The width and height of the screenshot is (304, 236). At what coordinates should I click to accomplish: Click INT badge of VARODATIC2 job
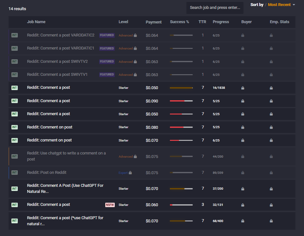[x=15, y=35]
